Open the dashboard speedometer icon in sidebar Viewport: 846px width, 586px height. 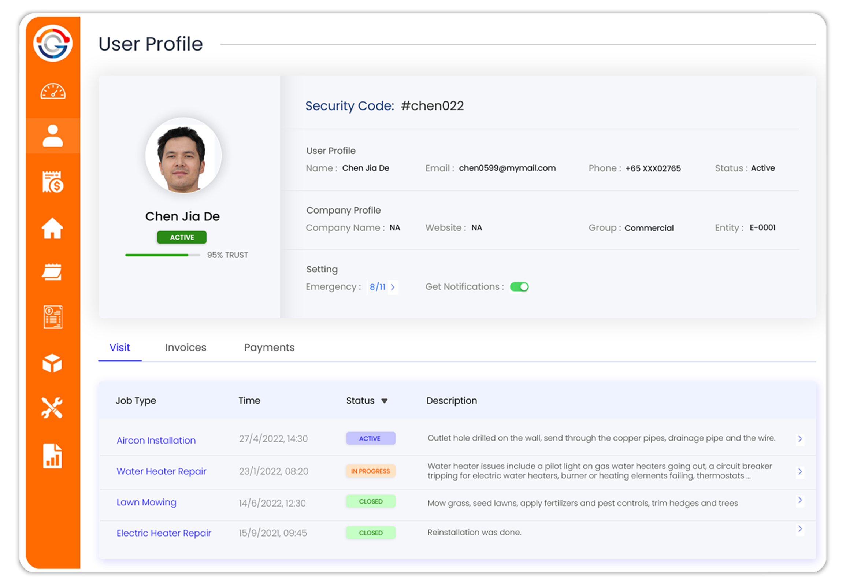pyautogui.click(x=53, y=91)
